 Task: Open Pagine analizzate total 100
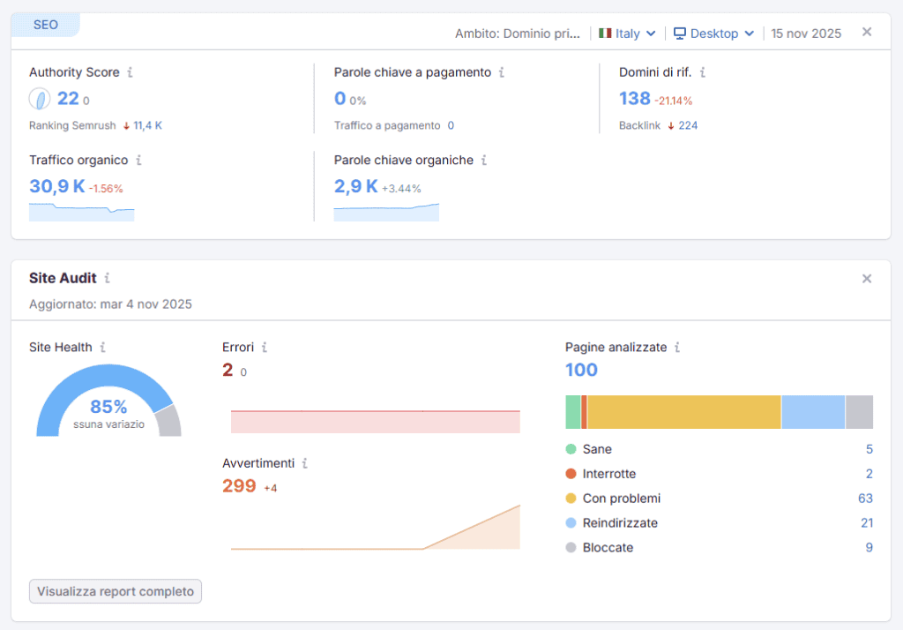[x=581, y=370]
